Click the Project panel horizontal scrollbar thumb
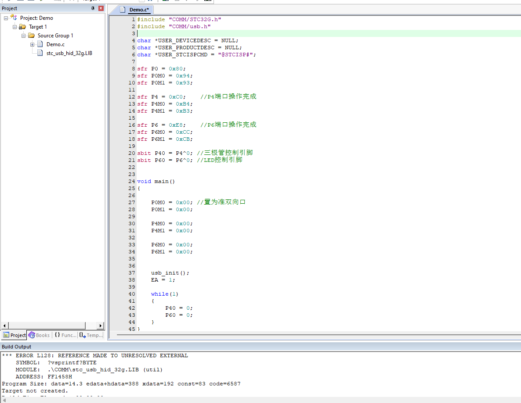Screen dimensions: 521x403 pyautogui.click(x=47, y=326)
